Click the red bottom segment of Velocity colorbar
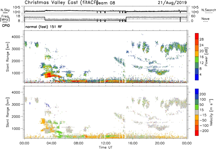The image size is (216, 149). 197,133
